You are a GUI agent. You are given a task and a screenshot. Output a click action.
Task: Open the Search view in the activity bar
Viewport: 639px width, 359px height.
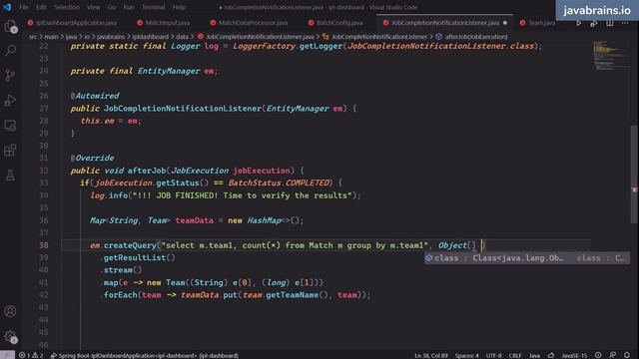point(10,51)
